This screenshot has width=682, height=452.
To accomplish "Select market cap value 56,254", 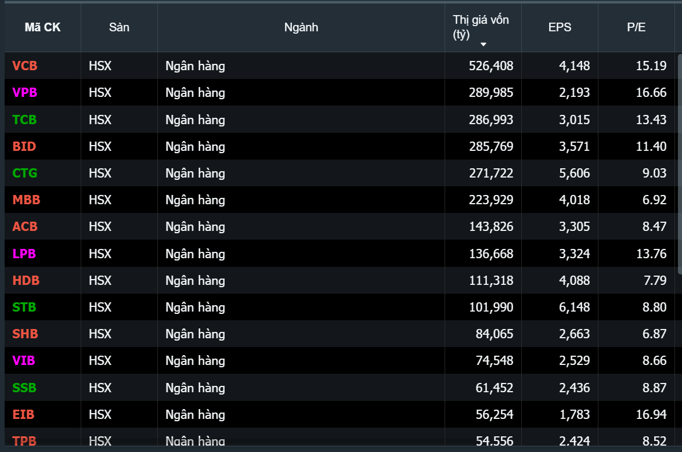I will click(495, 415).
